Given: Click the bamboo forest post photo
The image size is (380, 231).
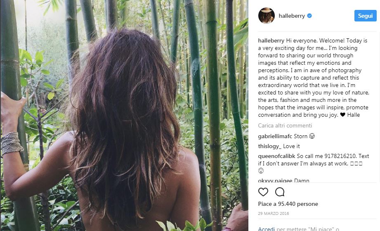Looking at the screenshot, I should (x=124, y=115).
